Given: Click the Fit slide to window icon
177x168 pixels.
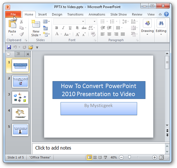Looking at the screenshot, I should 161,157.
